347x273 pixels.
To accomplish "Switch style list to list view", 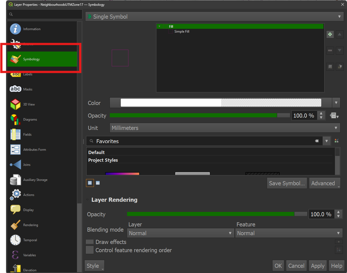I will [98, 183].
